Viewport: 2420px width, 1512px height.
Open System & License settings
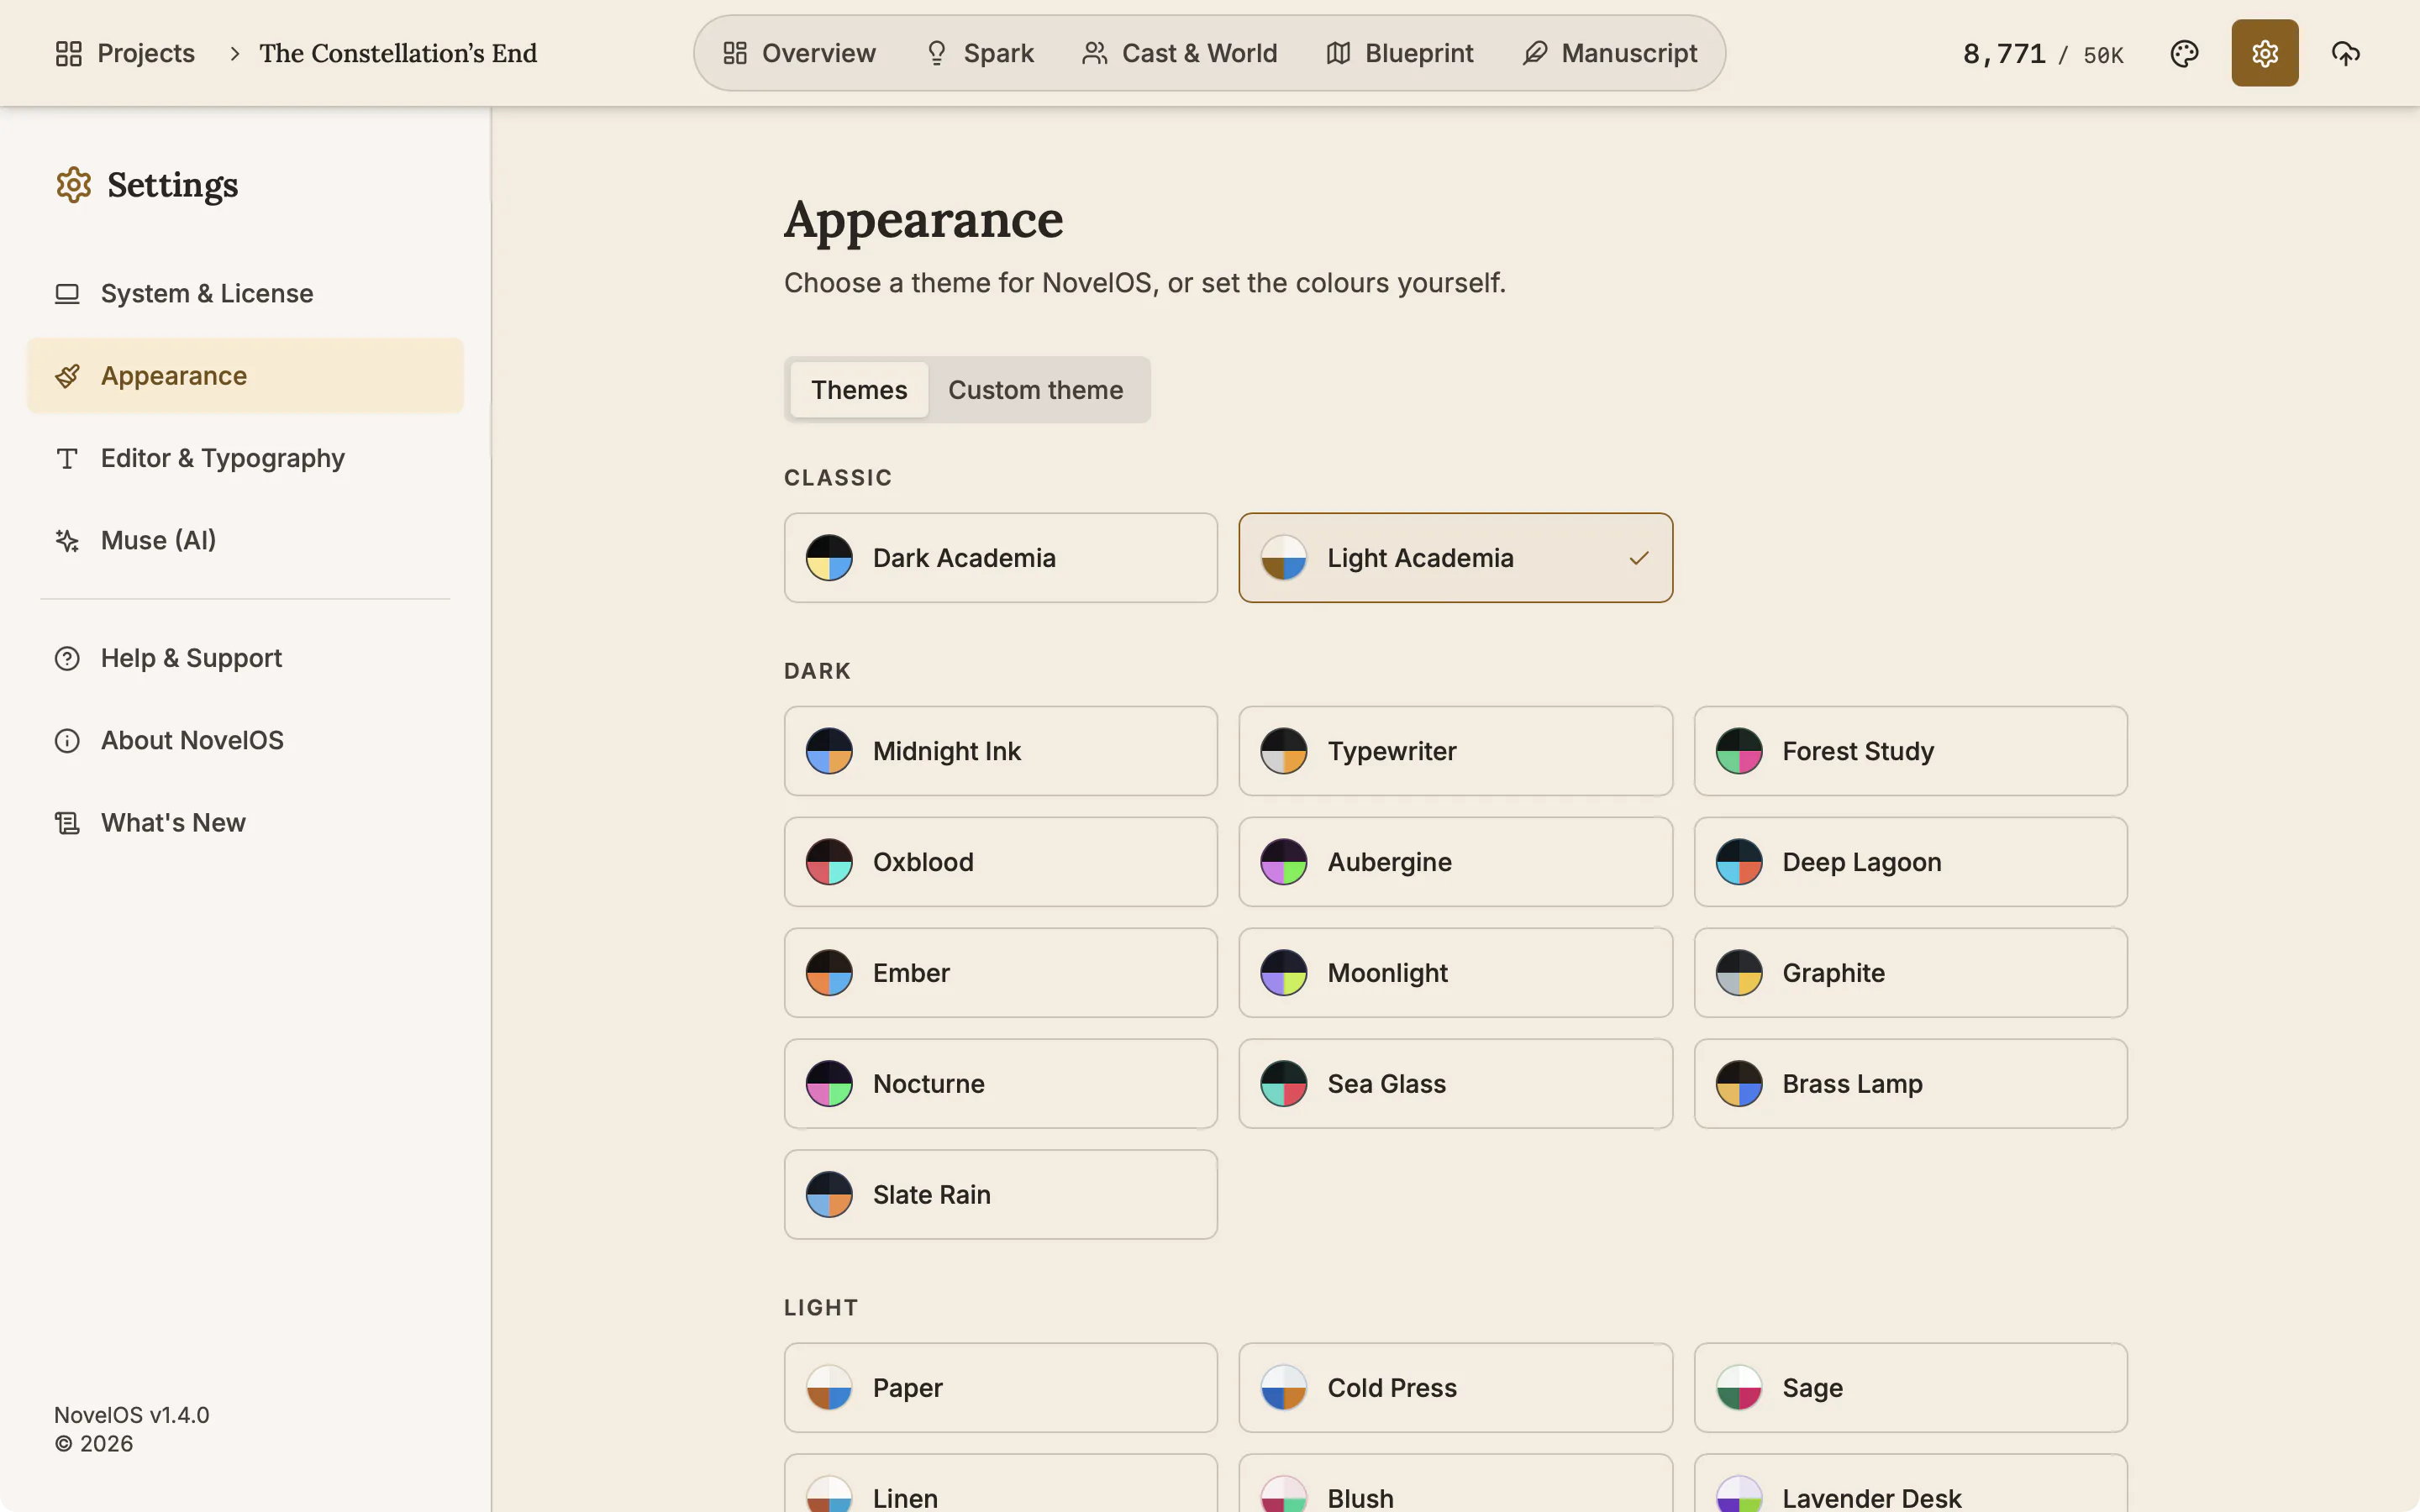coord(245,293)
